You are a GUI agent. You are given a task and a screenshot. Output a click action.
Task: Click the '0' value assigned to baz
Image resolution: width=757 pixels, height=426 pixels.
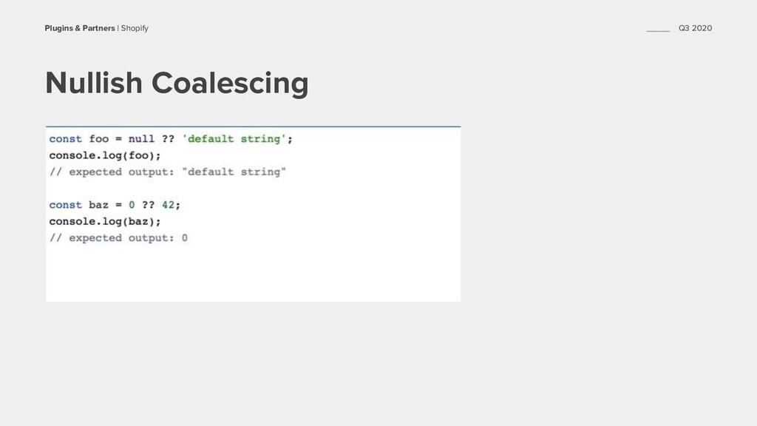(x=132, y=205)
